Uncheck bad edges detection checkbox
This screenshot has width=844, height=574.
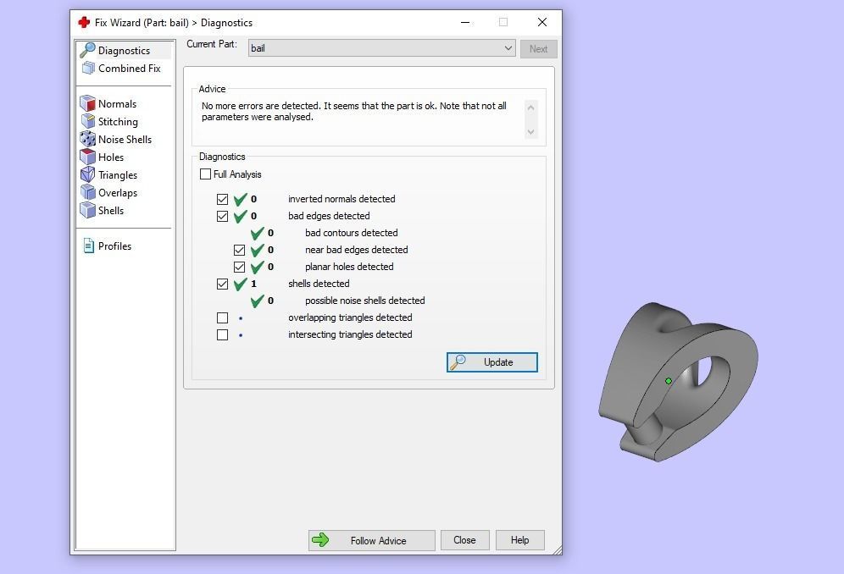222,216
